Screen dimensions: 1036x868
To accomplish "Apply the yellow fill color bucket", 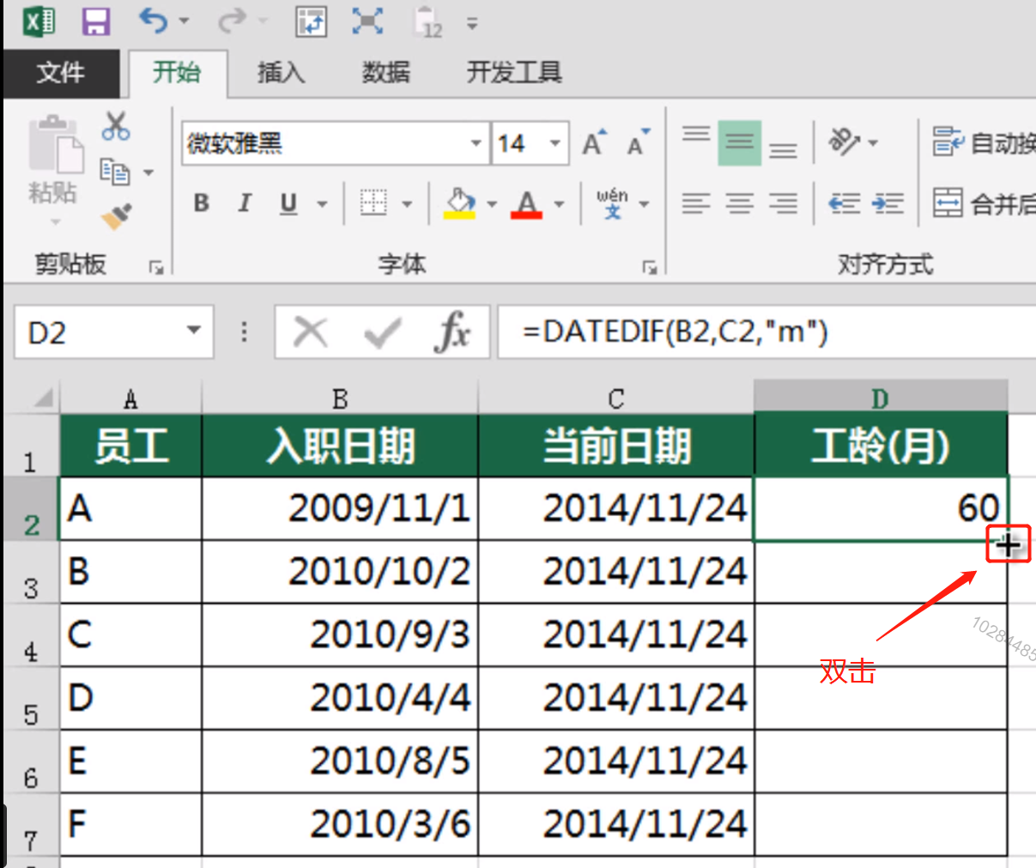I will pos(460,203).
